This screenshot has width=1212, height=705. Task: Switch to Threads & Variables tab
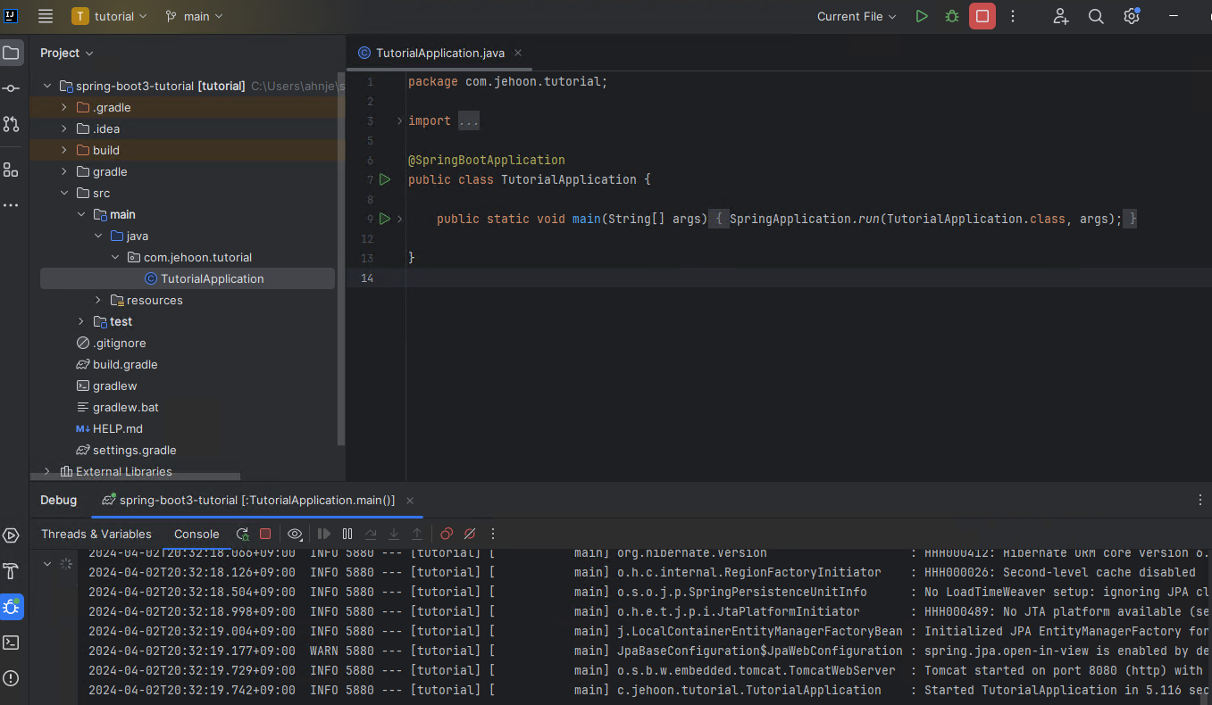(96, 534)
